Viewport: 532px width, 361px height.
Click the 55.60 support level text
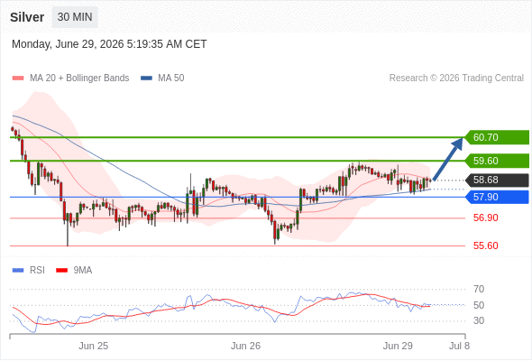pyautogui.click(x=486, y=245)
